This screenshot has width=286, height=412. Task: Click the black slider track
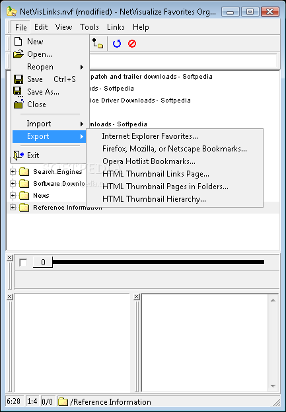tap(159, 262)
